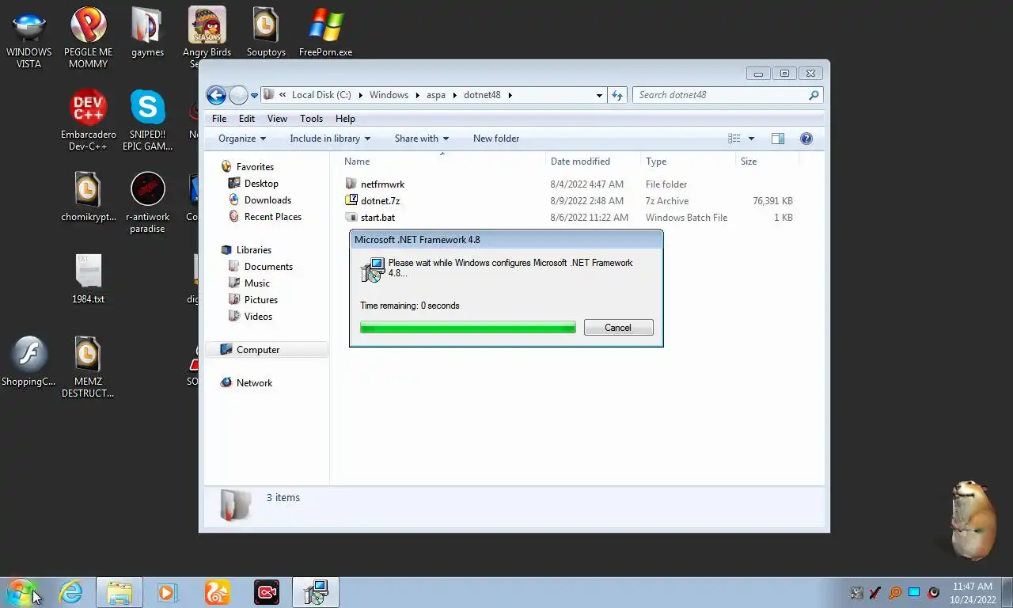Go forward in Explorer navigation
Screen dimensions: 1013x608
(238, 95)
